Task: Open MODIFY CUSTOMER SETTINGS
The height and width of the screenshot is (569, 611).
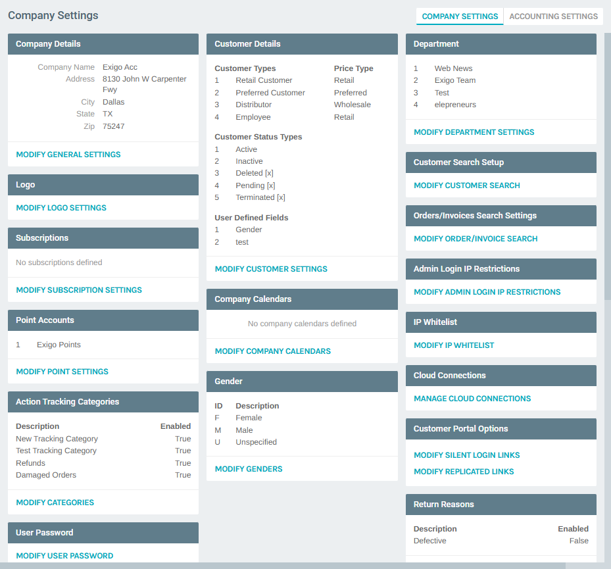Action: click(270, 268)
